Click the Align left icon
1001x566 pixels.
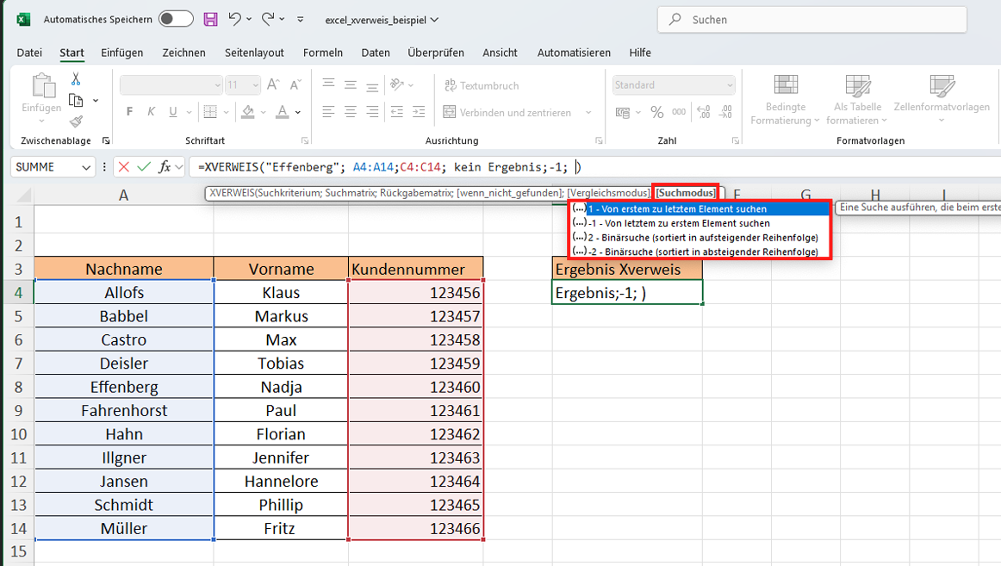click(329, 112)
